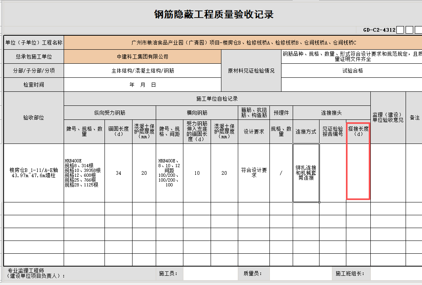Click the first empty box after GD-C2-4312
Viewport: 422px width, 285px height.
click(400, 30)
